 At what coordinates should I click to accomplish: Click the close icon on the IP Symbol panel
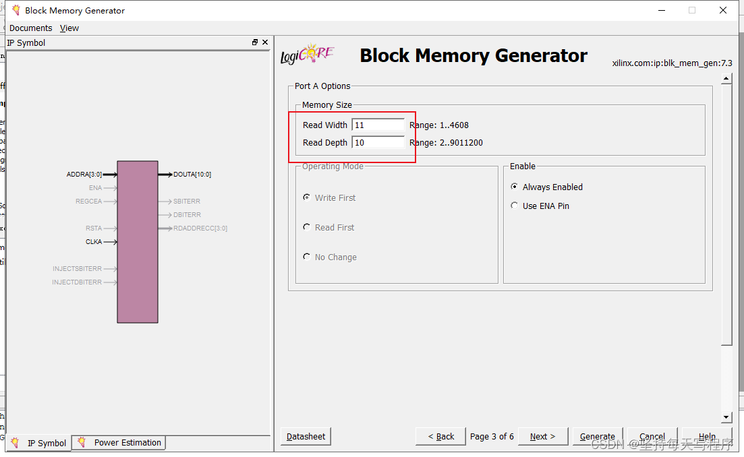[265, 42]
